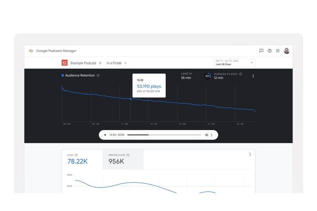This screenshot has width=317, height=211.
Task: Go to Example Podcast breadcrumb
Action: (83, 63)
